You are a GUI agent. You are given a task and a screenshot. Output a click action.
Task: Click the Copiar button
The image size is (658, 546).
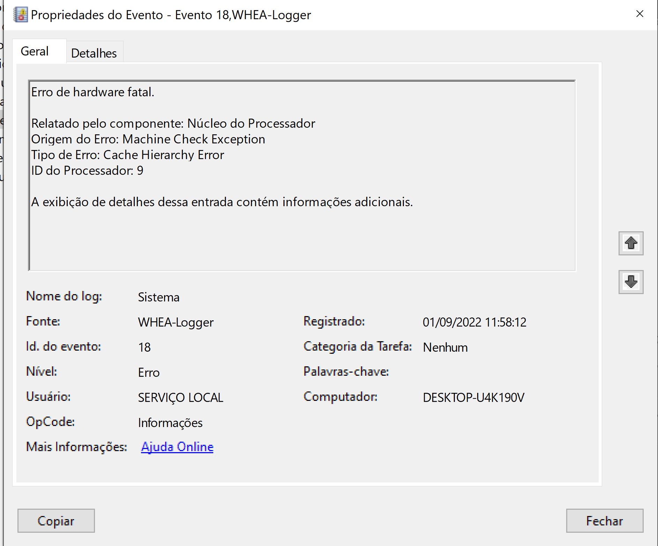[x=56, y=521]
